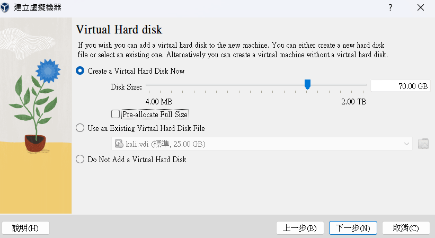Image resolution: width=435 pixels, height=238 pixels.
Task: Click the folder browse icon for disk file
Action: pyautogui.click(x=423, y=144)
